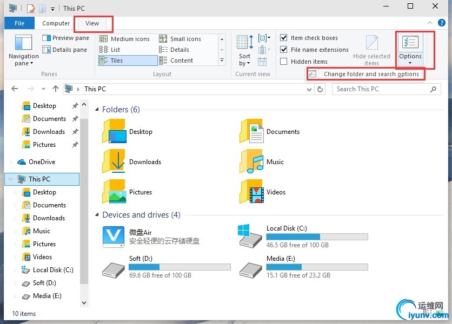
Task: Open the Media (E:) drive tile
Action: [x=303, y=267]
